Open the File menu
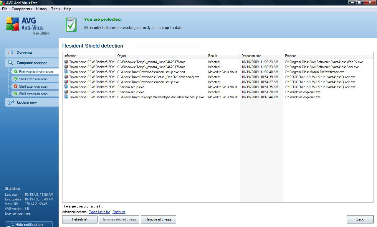Image resolution: width=377 pixels, height=227 pixels. click(5, 9)
